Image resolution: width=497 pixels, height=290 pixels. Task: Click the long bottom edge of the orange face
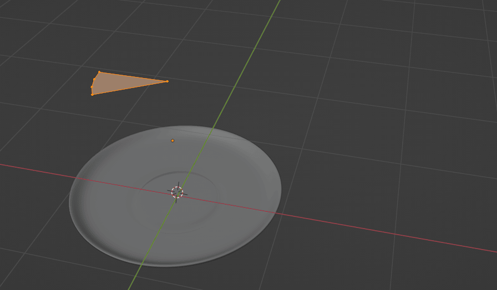point(129,88)
